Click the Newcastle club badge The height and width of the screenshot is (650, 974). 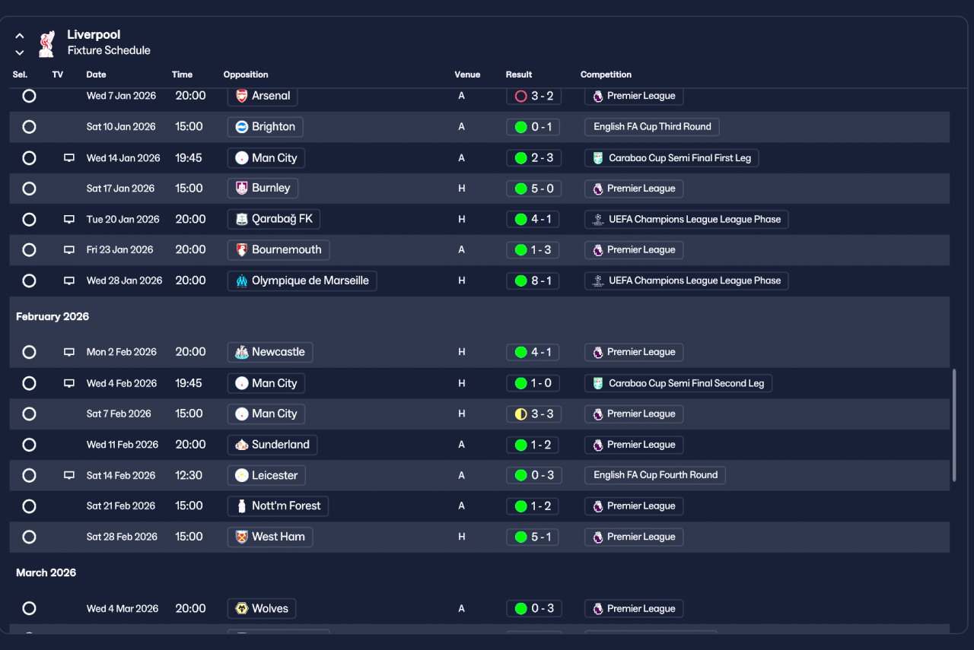pos(242,352)
